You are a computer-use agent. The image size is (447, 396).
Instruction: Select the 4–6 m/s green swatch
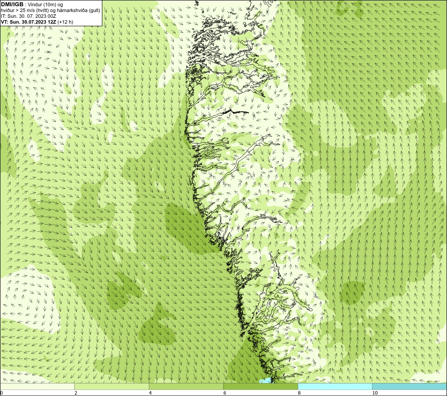[186, 386]
